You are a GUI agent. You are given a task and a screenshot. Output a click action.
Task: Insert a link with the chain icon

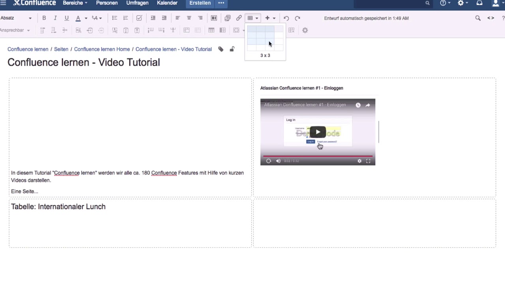point(239,18)
